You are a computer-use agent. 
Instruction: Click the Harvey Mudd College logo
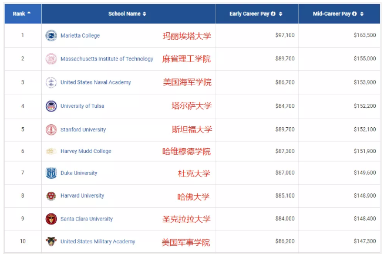coord(51,151)
